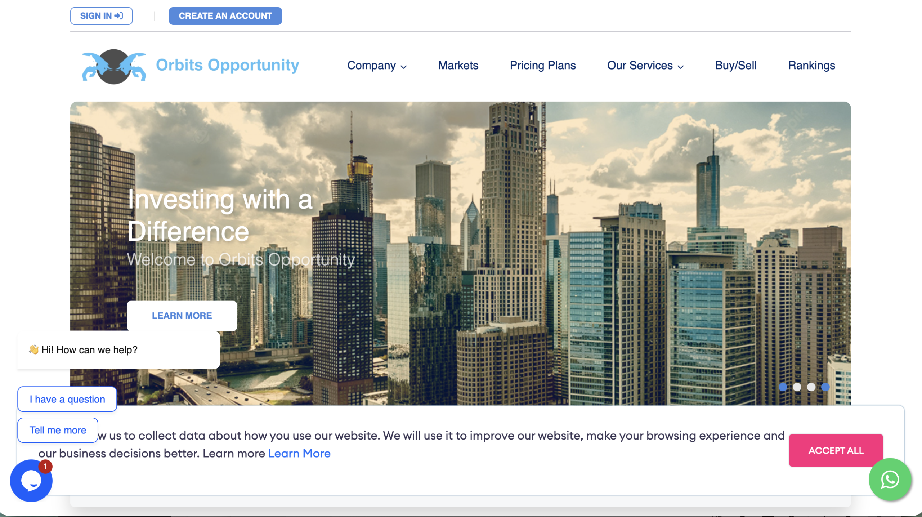Open the Rankings menu item
The image size is (922, 517).
coord(811,66)
